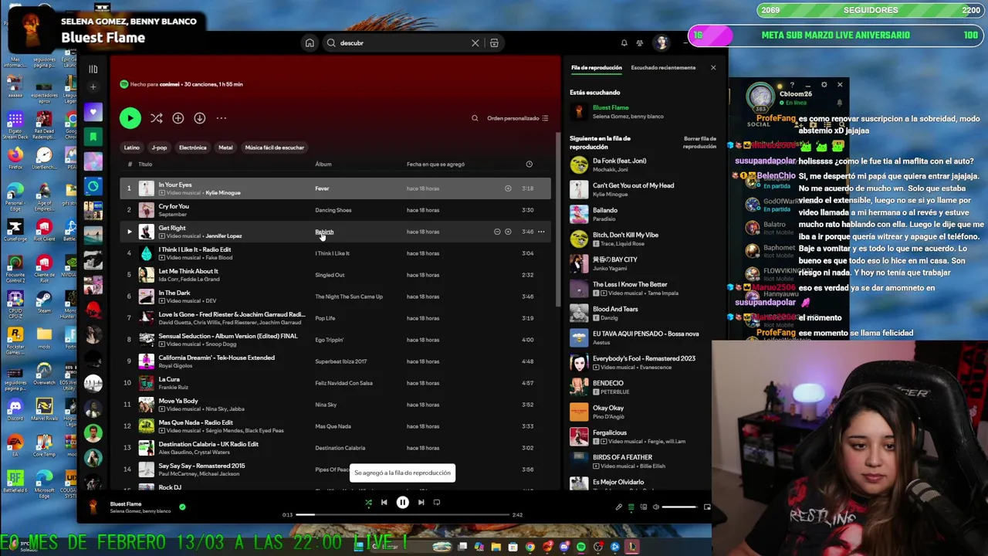Search within the playlist using magnifier icon
The image size is (988, 556).
(x=475, y=118)
